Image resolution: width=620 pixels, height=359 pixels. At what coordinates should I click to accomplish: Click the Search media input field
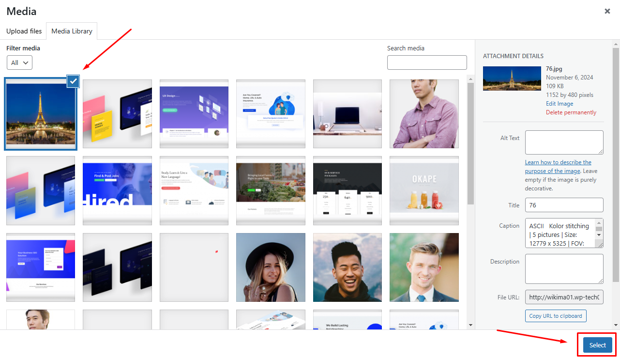(427, 62)
